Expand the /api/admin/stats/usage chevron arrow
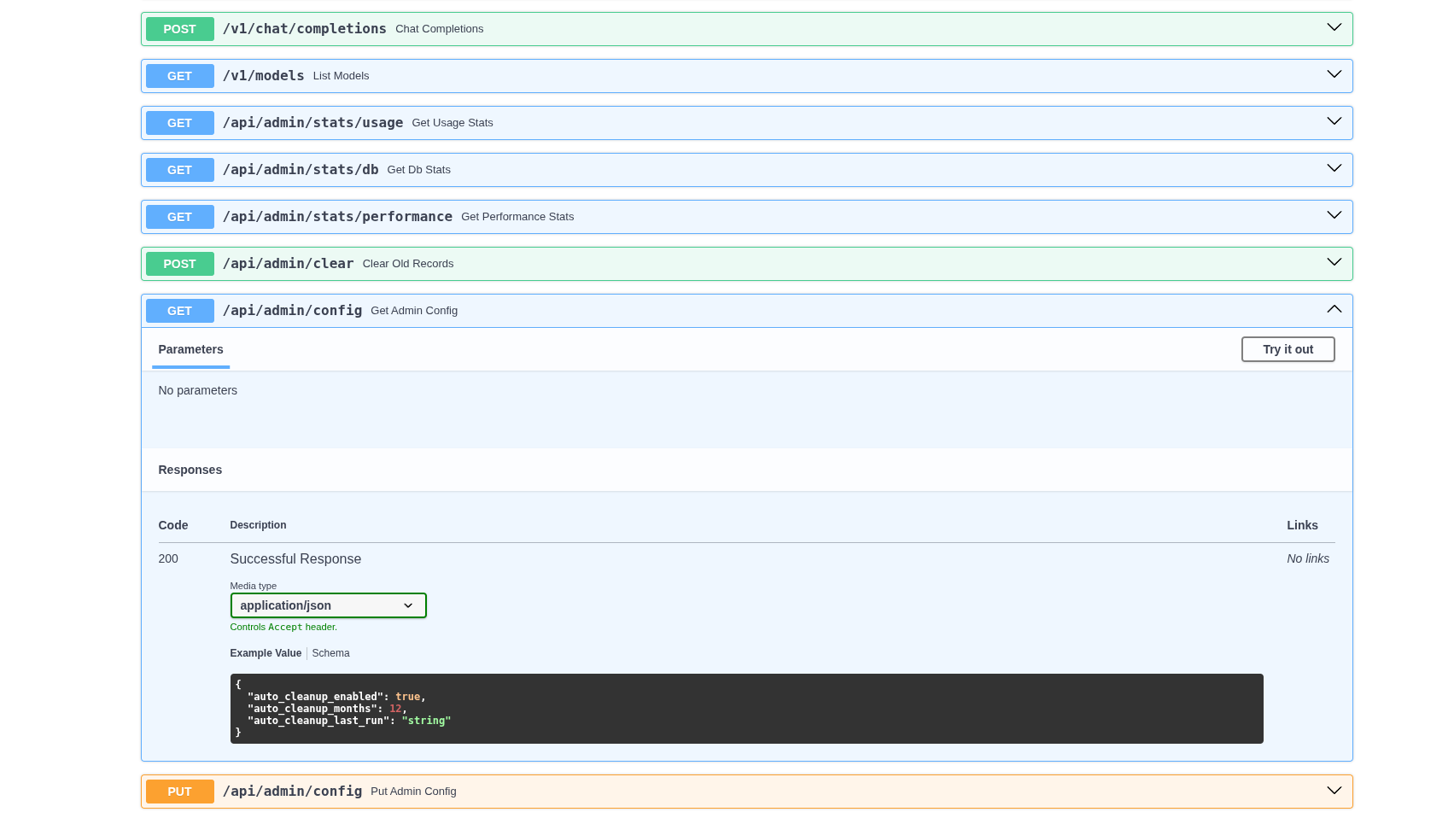 [1334, 122]
